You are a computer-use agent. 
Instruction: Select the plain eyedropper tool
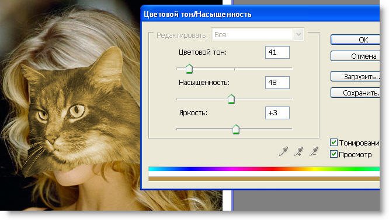tap(283, 151)
